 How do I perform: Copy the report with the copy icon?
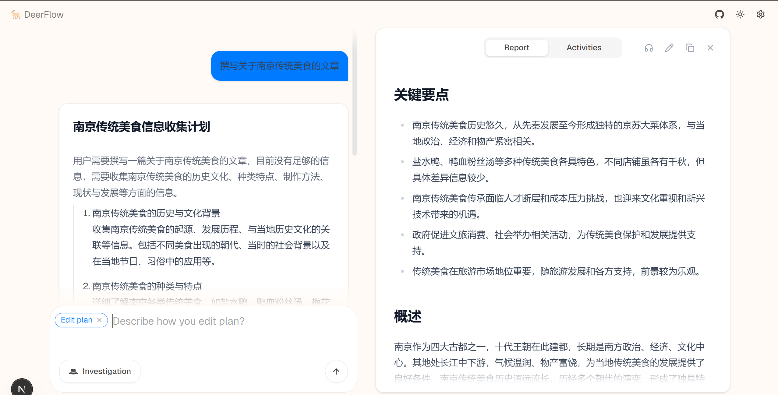pyautogui.click(x=690, y=48)
